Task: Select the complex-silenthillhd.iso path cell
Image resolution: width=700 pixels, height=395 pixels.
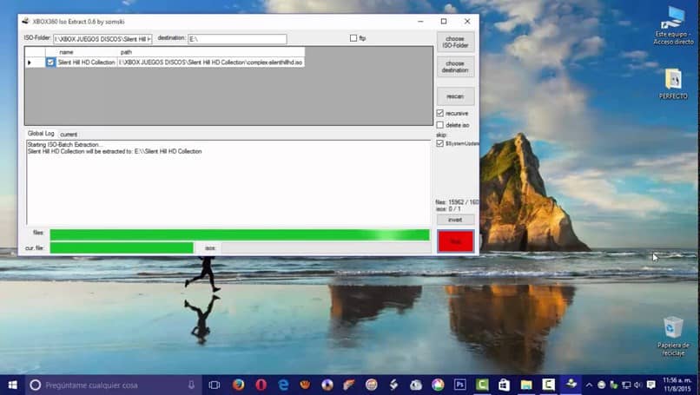Action: pyautogui.click(x=211, y=63)
